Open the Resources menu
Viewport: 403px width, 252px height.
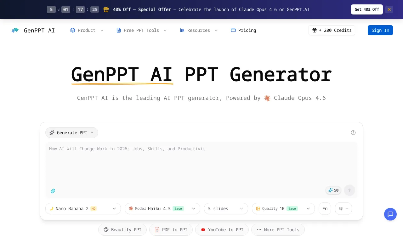(199, 30)
